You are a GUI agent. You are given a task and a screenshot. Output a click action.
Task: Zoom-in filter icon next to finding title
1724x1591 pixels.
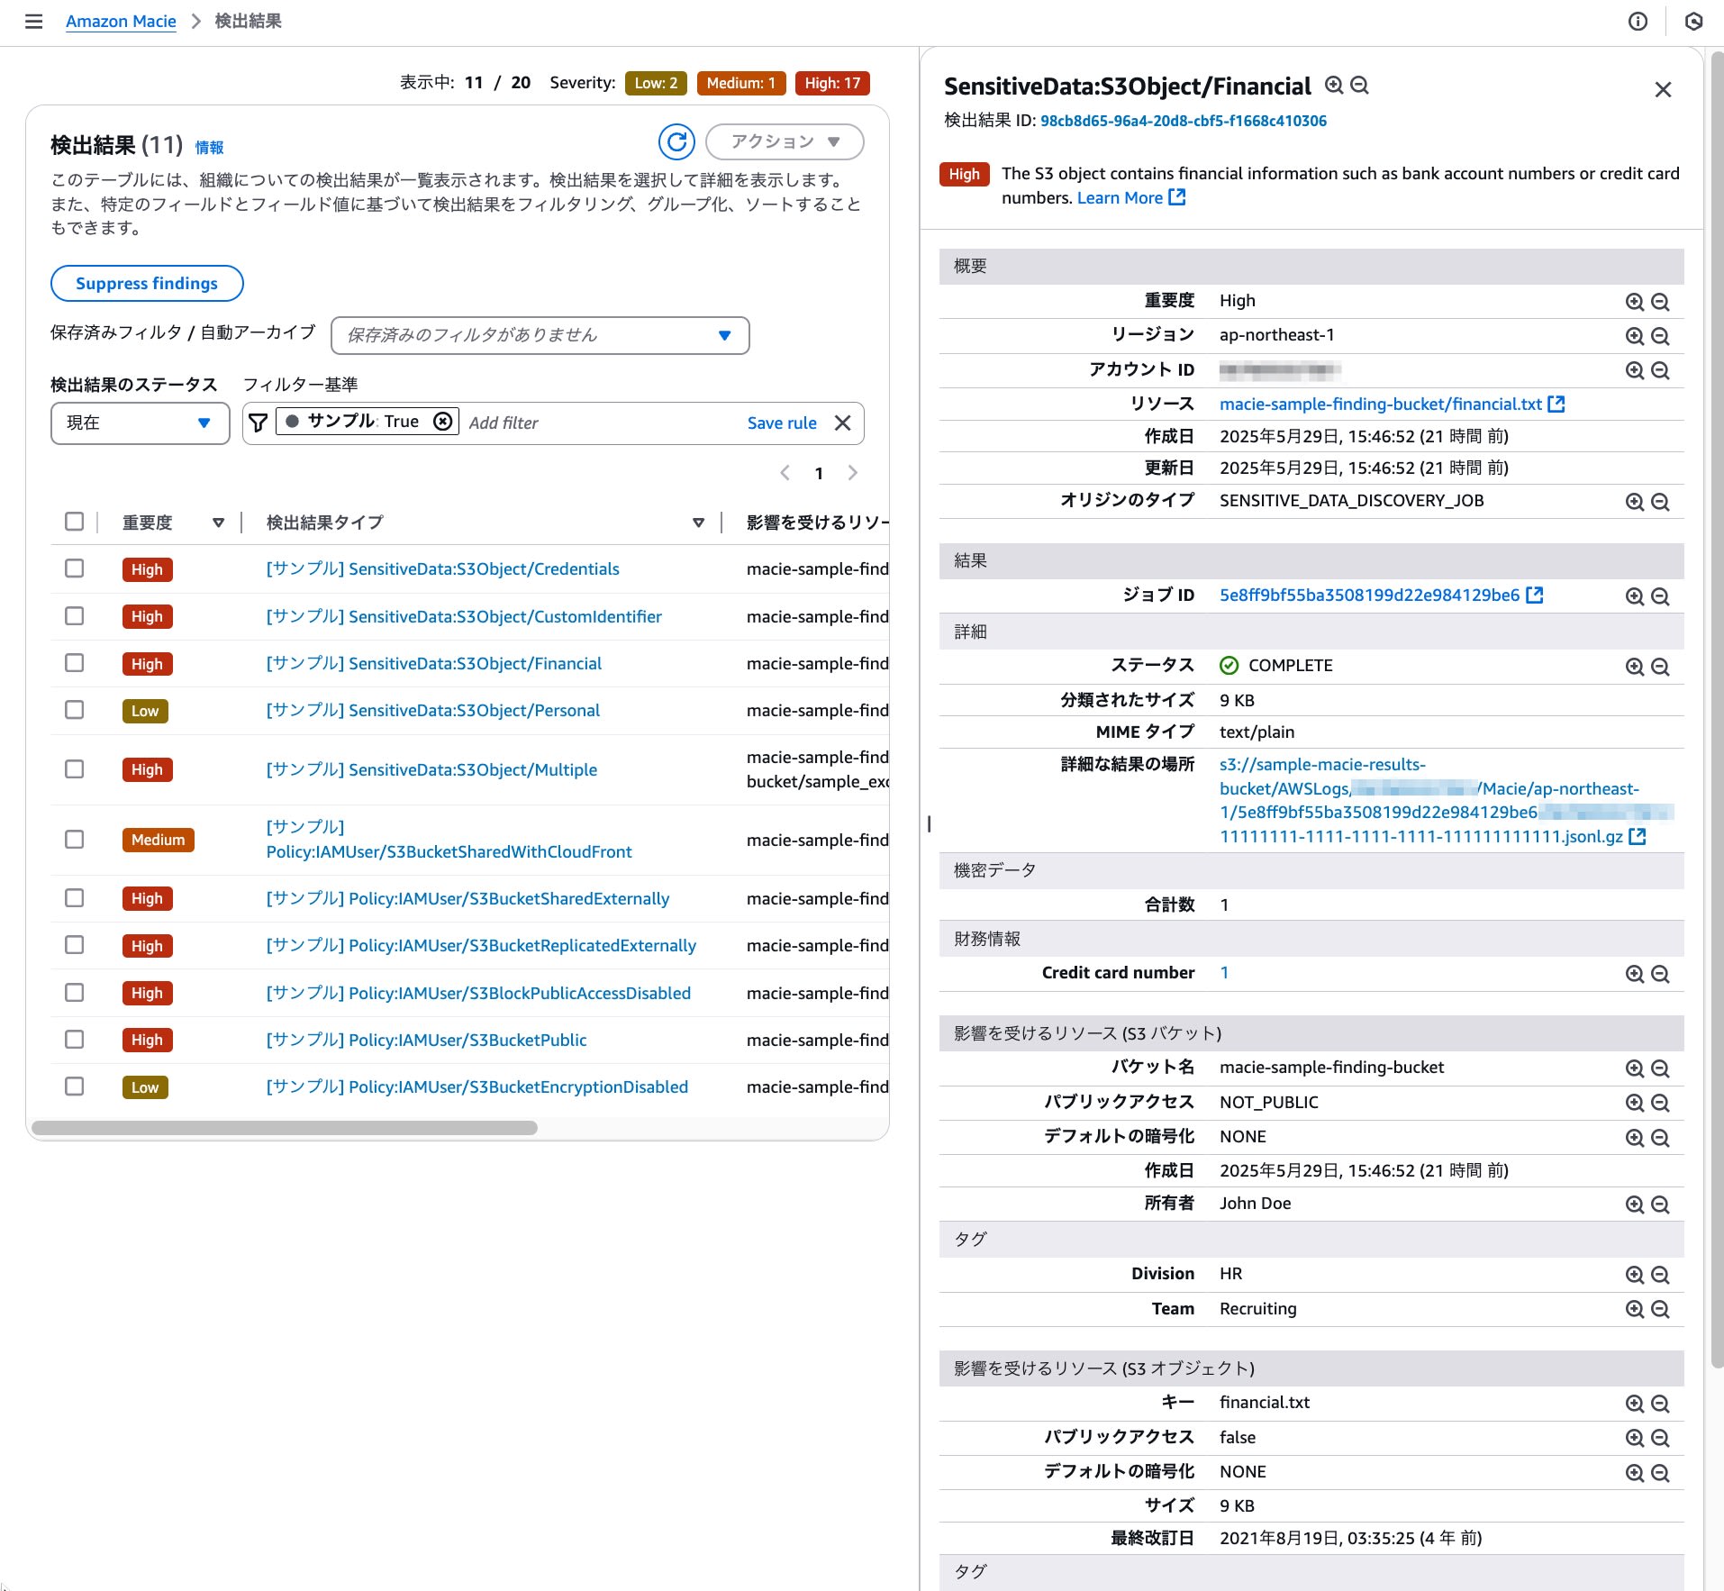[x=1334, y=85]
